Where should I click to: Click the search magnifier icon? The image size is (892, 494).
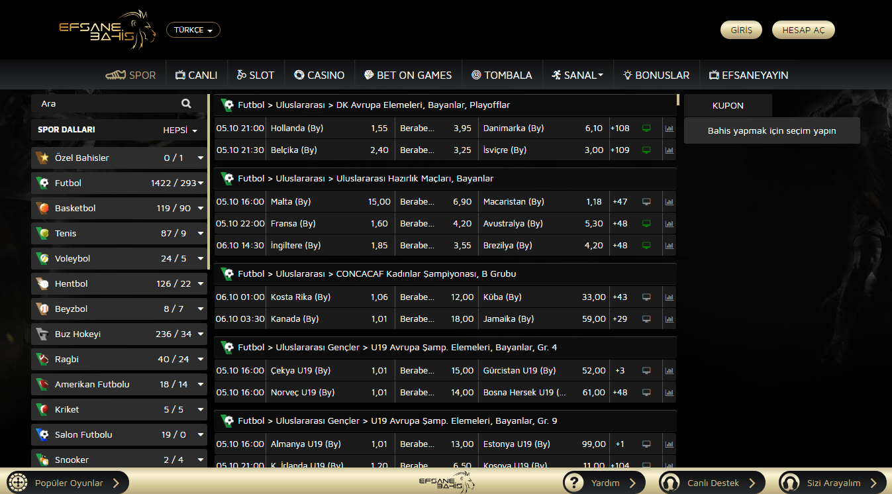(186, 103)
